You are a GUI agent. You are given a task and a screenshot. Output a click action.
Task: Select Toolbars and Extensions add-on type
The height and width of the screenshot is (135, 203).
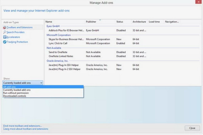click(23, 27)
